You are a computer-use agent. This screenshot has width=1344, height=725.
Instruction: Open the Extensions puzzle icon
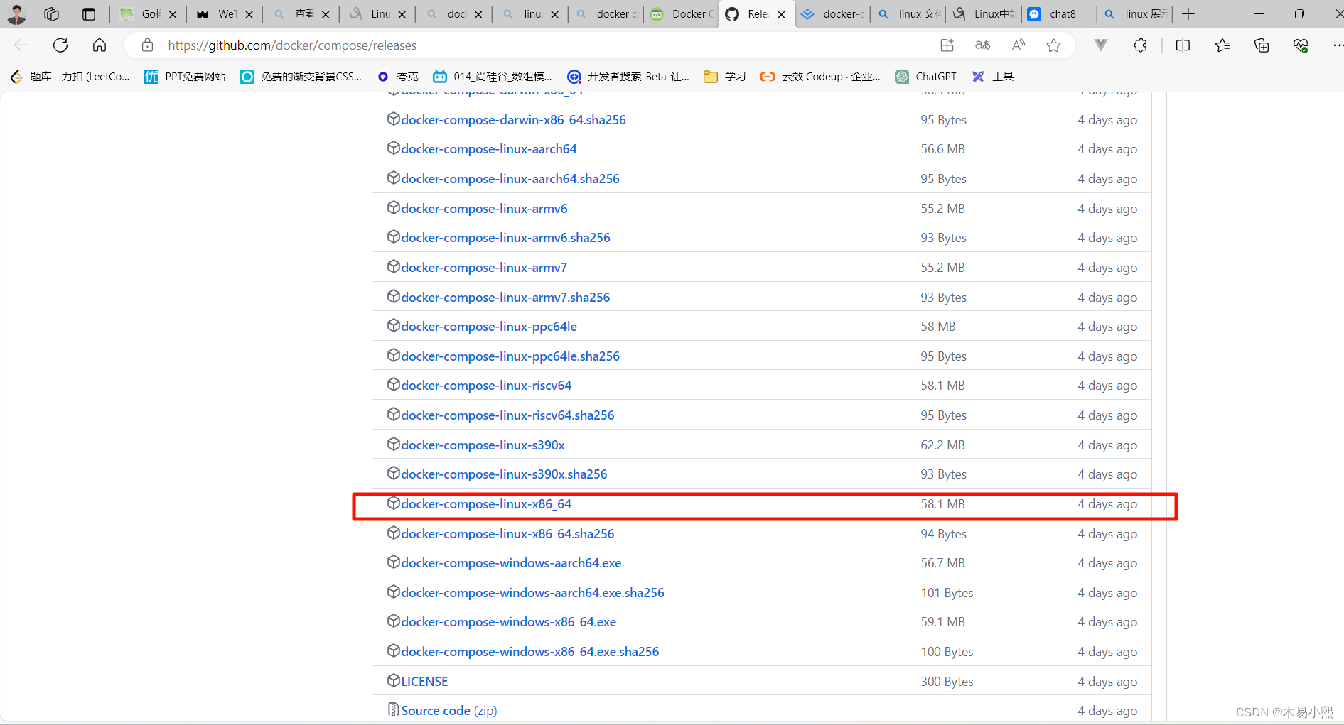(1140, 45)
